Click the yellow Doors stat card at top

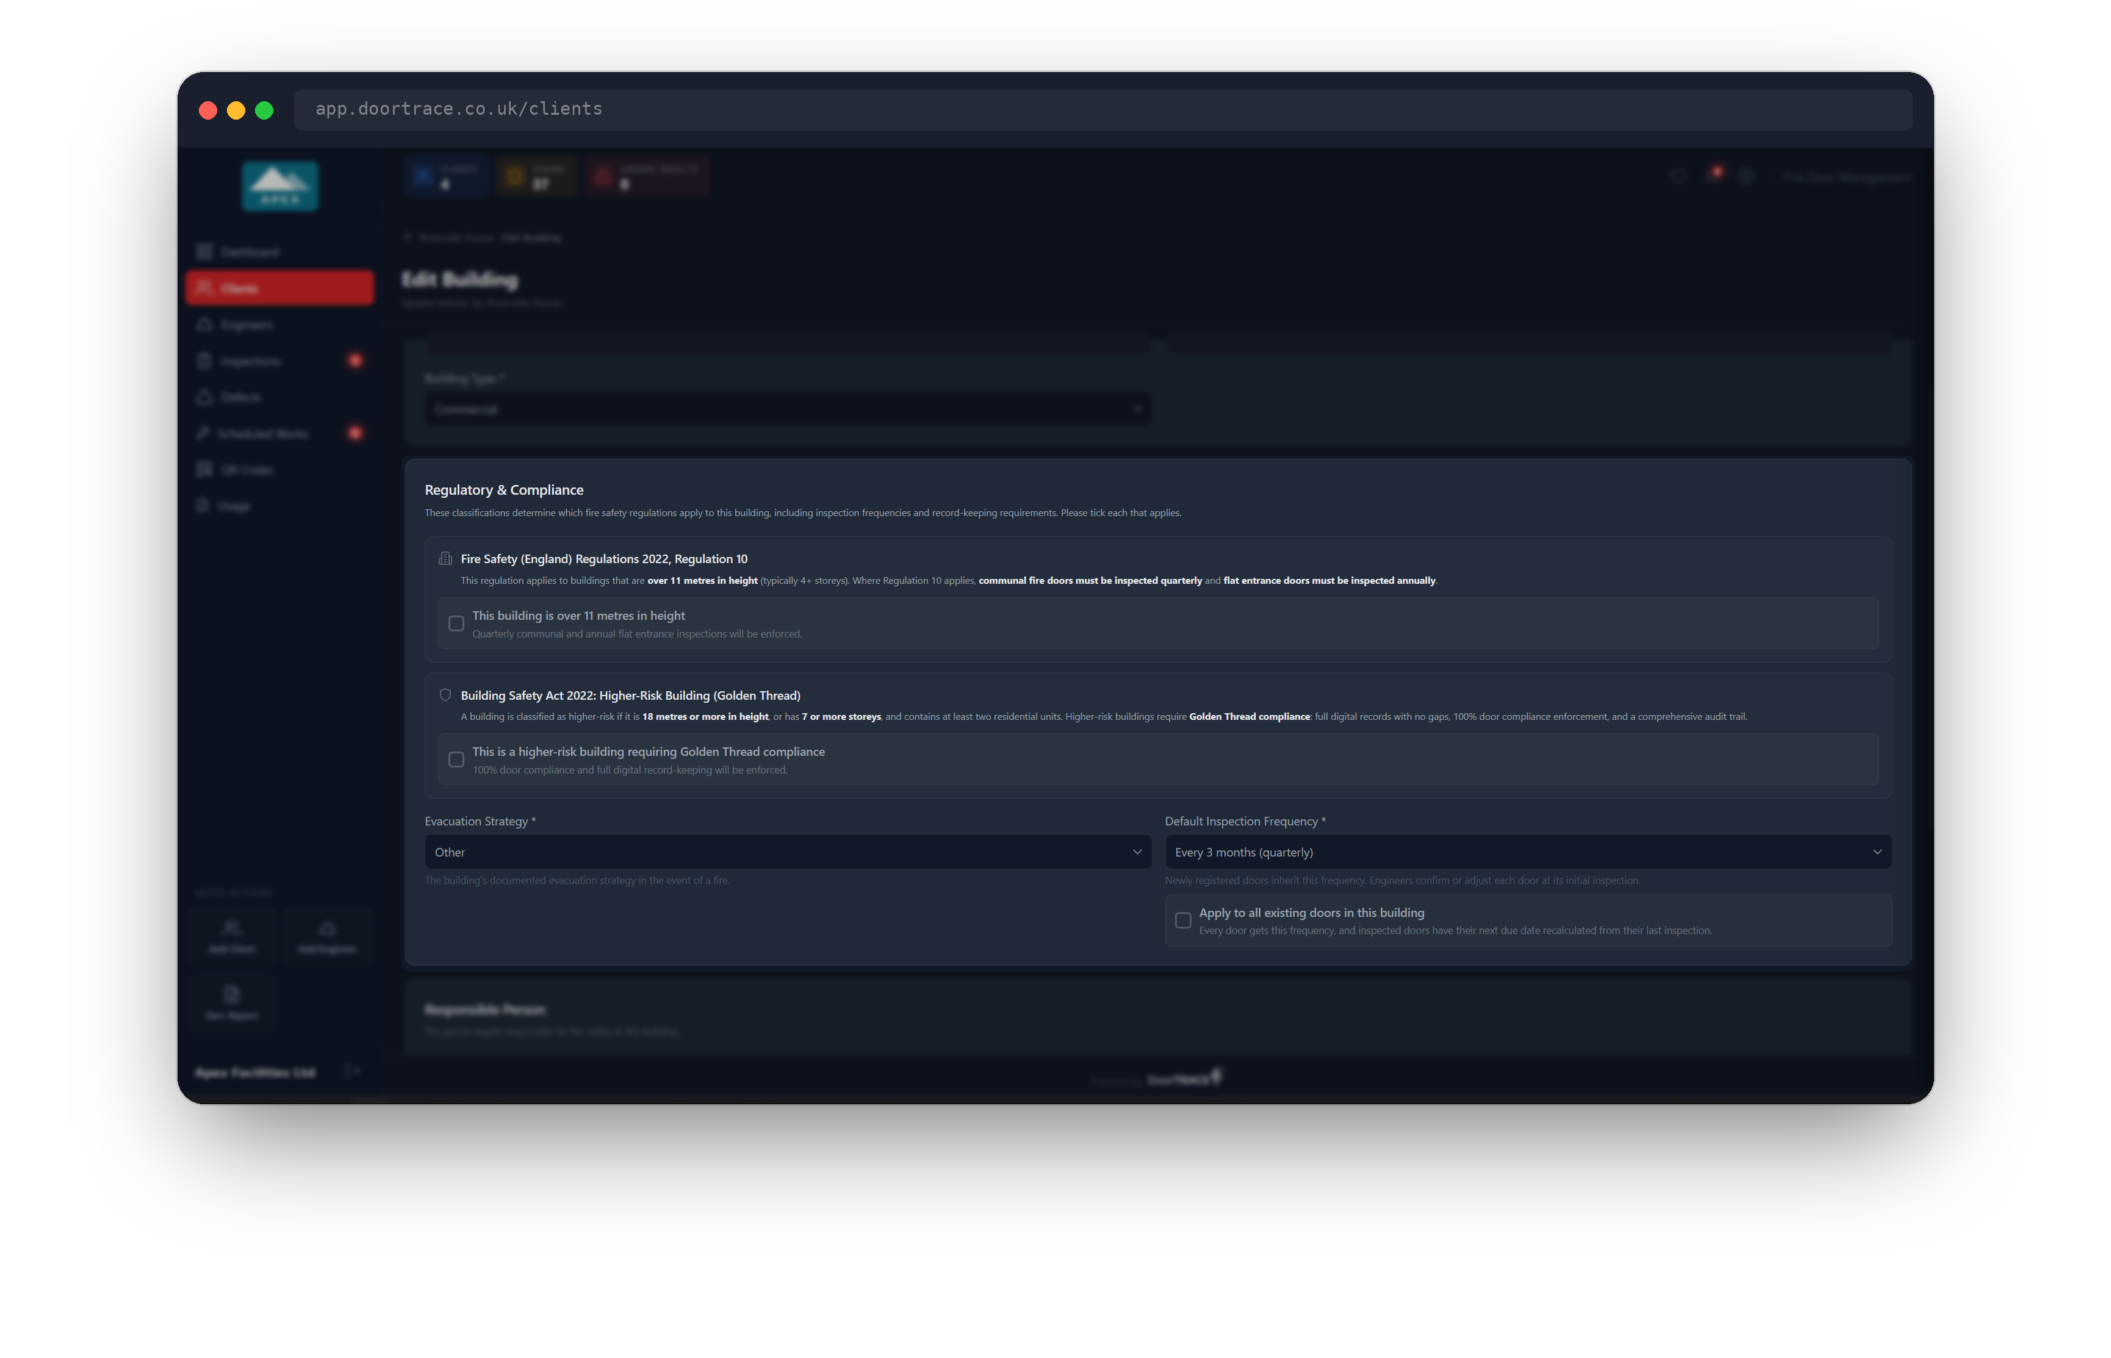coord(535,176)
